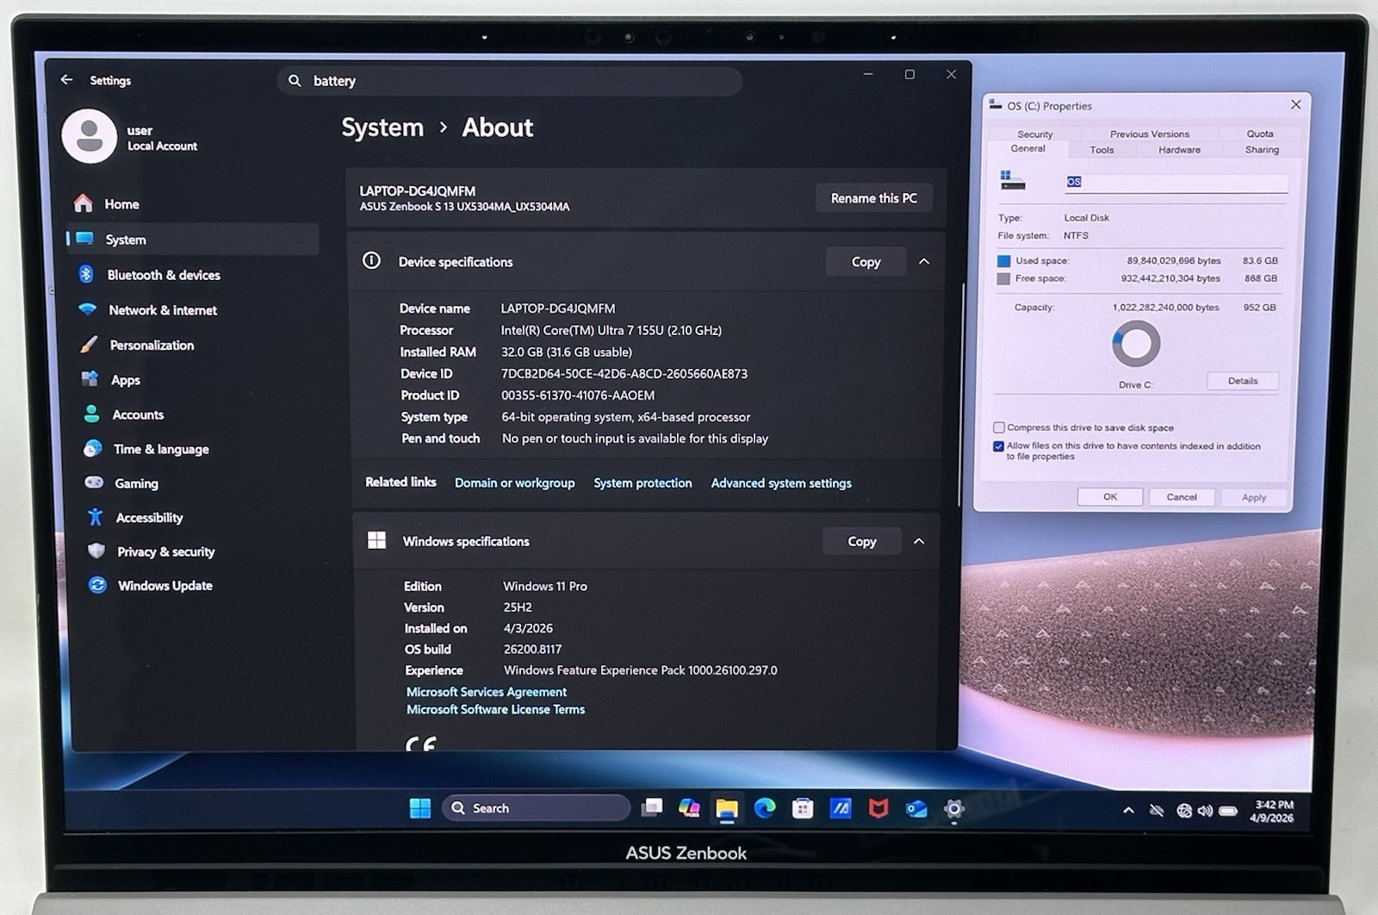Enable Compress this drive checkbox
Screen dimensions: 1378x915
click(999, 427)
